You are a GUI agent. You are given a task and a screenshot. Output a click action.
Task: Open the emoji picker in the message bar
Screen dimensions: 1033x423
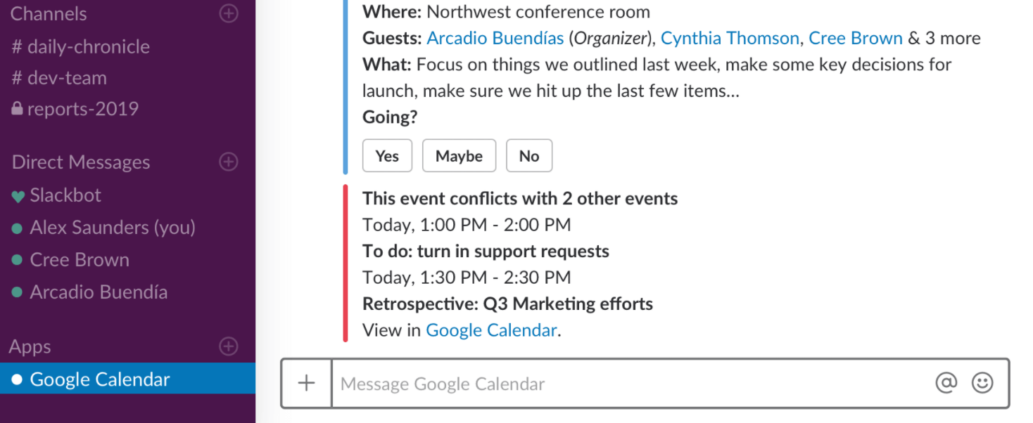982,382
